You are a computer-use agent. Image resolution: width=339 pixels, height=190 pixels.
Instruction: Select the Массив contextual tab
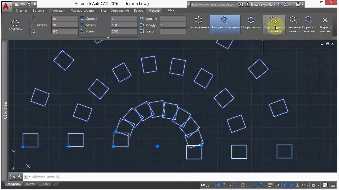click(x=154, y=11)
